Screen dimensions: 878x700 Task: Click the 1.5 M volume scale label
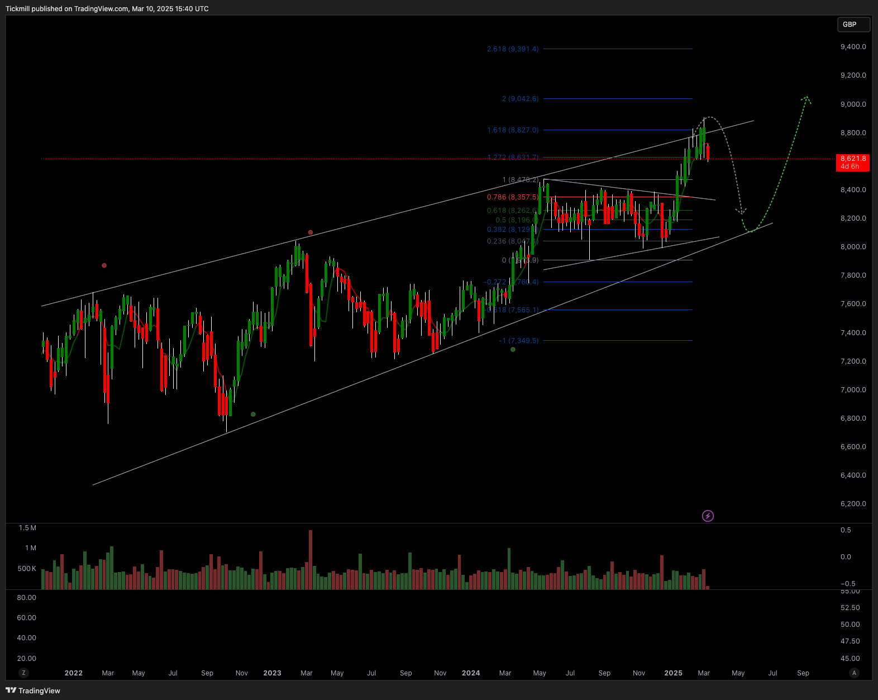(x=27, y=528)
